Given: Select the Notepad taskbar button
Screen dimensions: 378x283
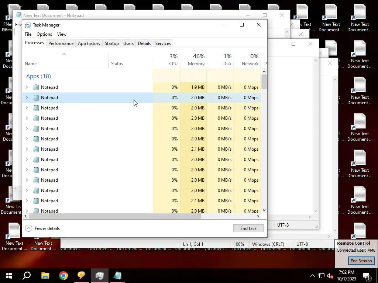Looking at the screenshot, I should click(117, 276).
